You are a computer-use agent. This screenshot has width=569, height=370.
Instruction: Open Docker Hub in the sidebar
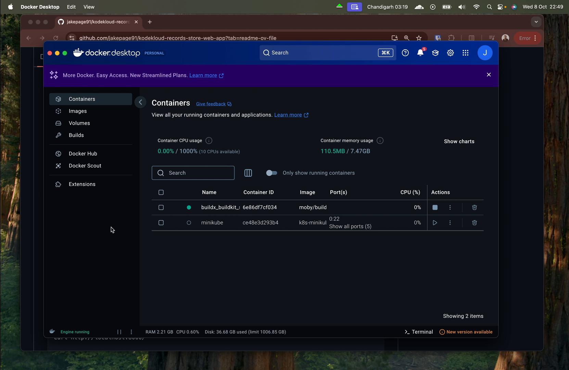(x=91, y=153)
